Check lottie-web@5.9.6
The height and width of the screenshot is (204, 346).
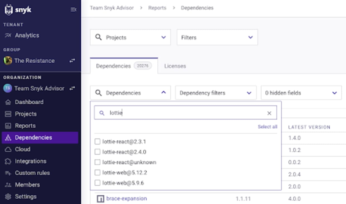[97, 183]
